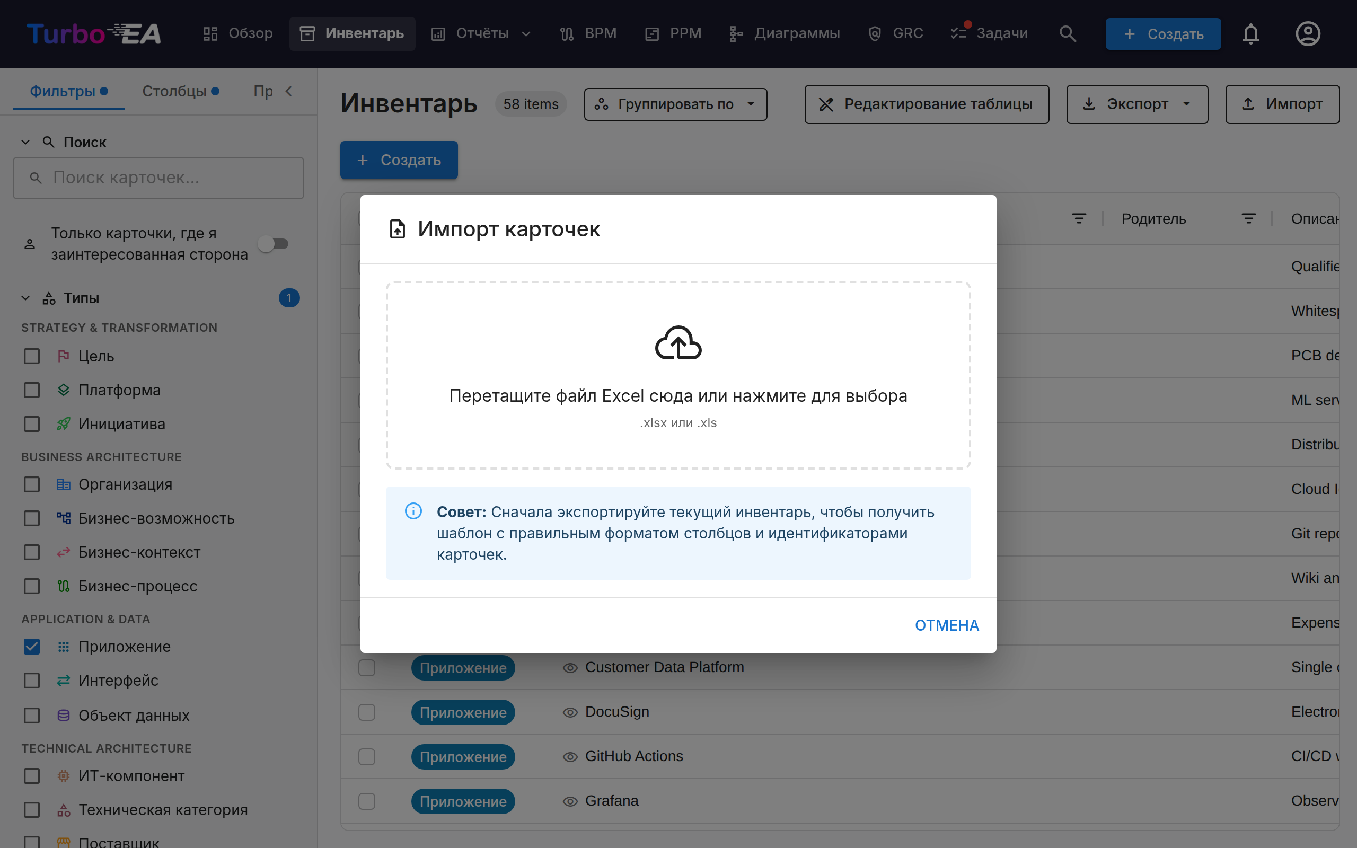This screenshot has width=1357, height=848.
Task: Click the person icon by stakeholder filter
Action: [30, 244]
